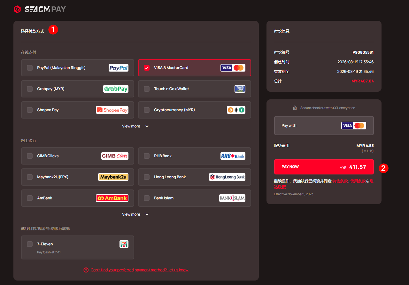
Task: Click the PayPal logo
Action: (119, 68)
